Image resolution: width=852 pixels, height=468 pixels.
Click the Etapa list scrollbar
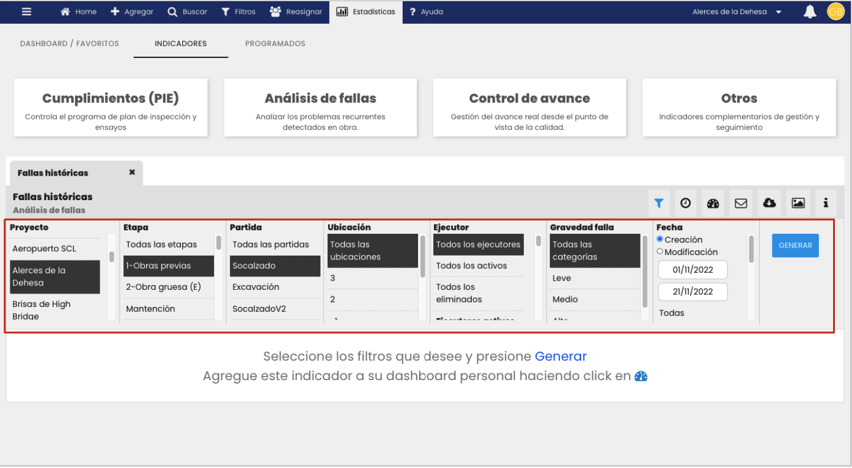[x=219, y=243]
